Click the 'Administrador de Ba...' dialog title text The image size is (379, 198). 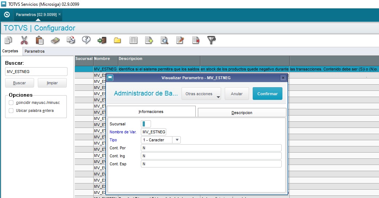[x=146, y=93]
